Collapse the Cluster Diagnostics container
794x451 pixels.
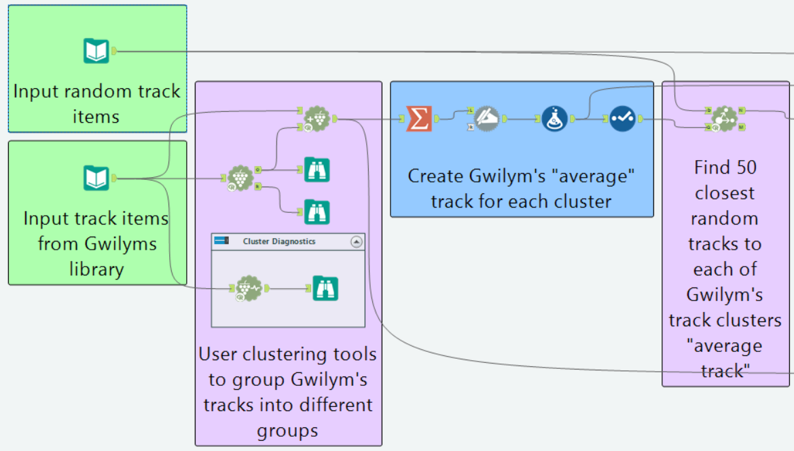355,241
